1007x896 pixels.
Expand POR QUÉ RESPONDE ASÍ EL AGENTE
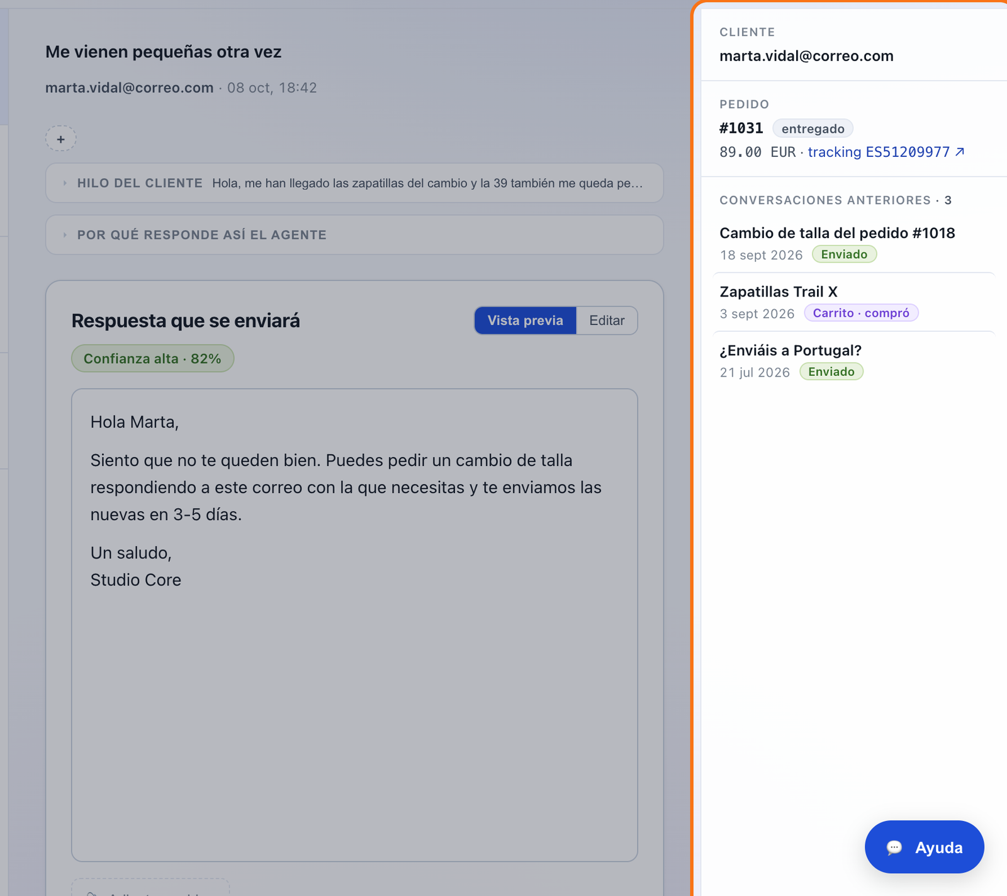354,235
